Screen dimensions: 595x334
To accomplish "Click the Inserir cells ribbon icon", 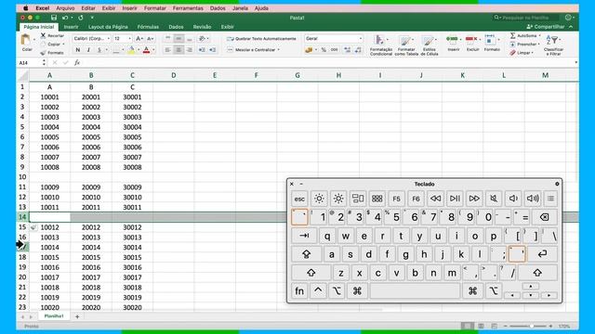I will 453,39.
